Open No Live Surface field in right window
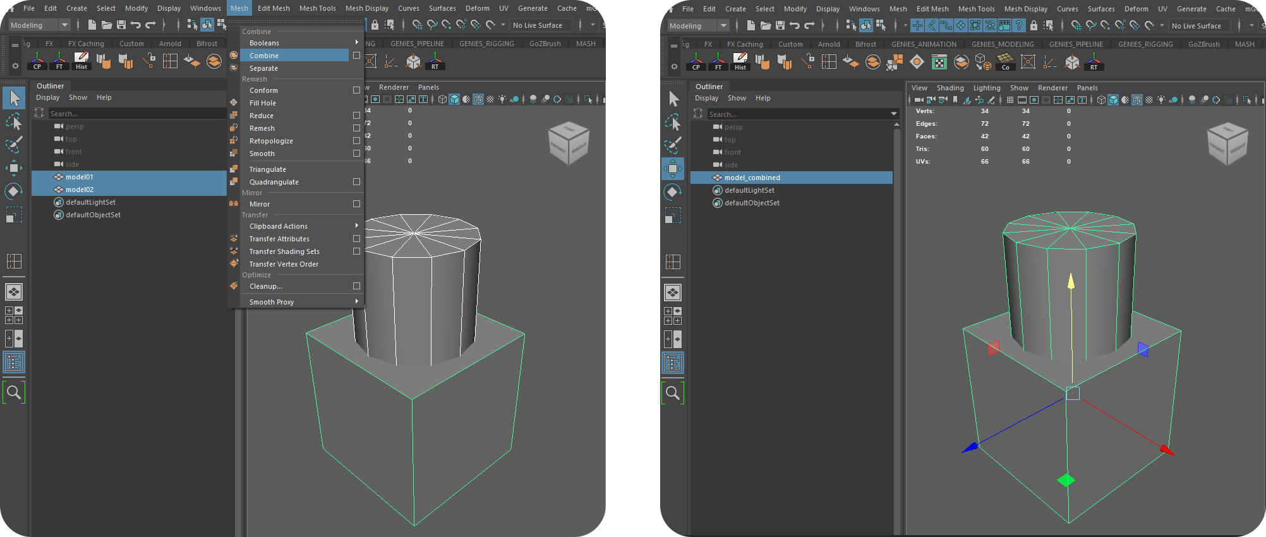Viewport: 1266px width, 537px height. (1200, 26)
